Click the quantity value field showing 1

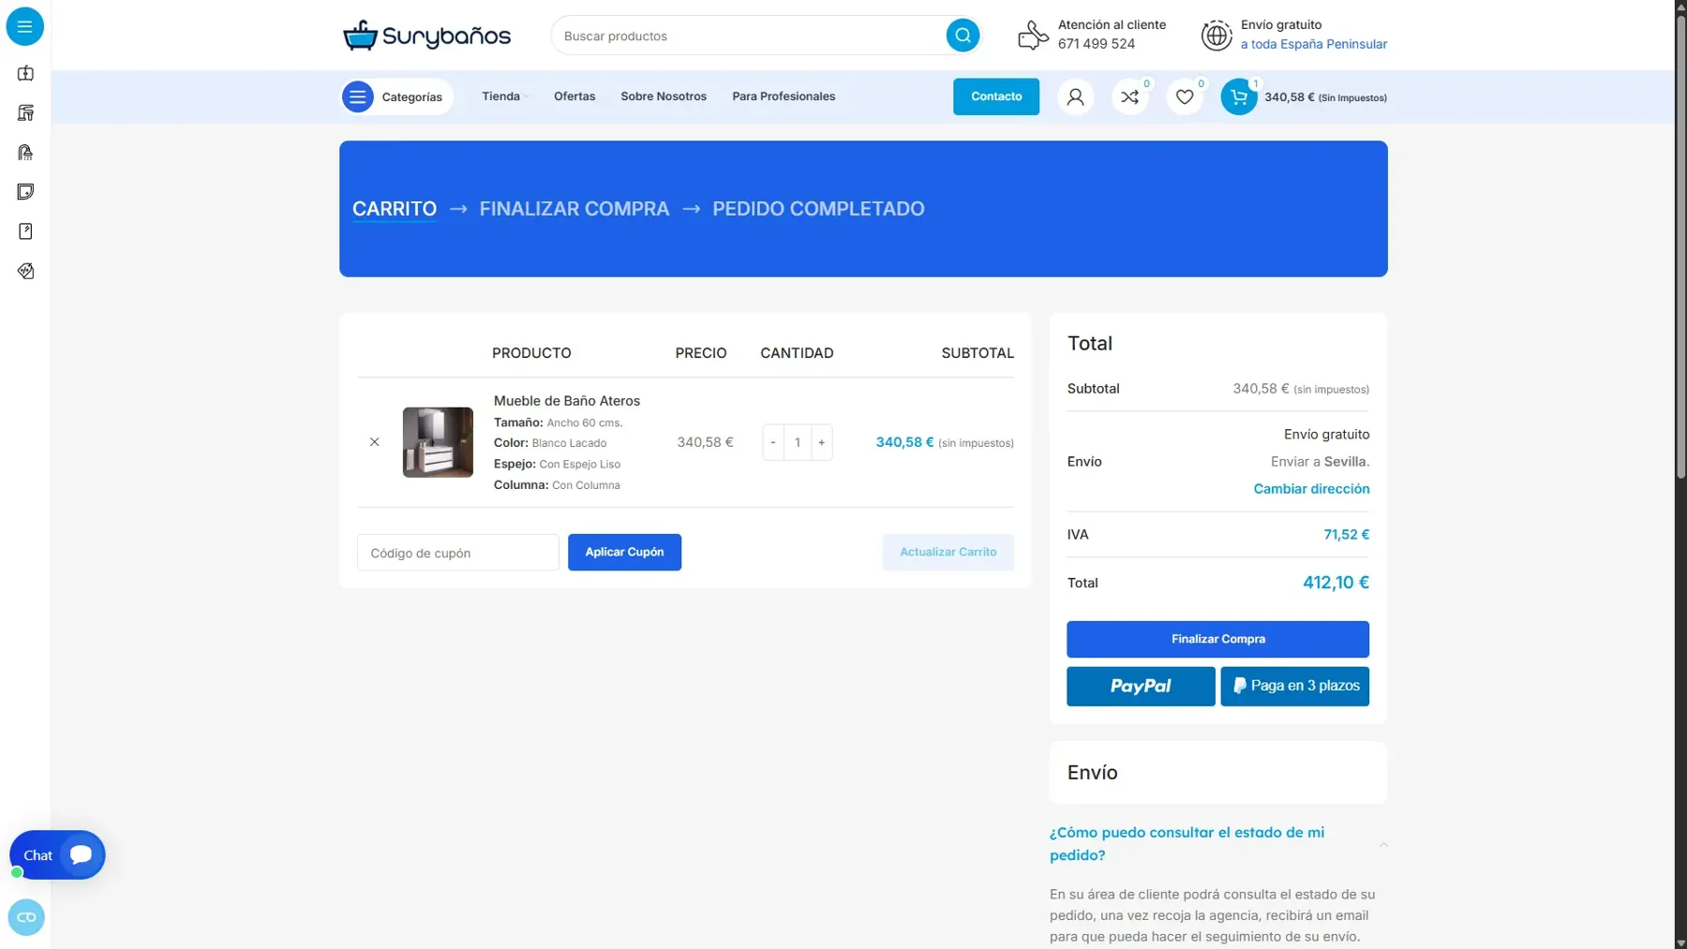point(798,442)
